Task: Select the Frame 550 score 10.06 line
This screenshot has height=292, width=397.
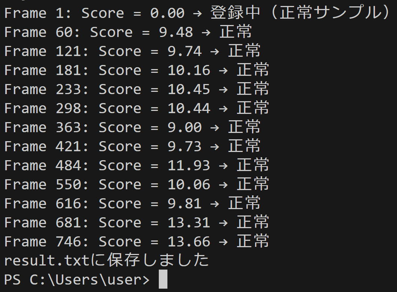Action: [x=137, y=184]
